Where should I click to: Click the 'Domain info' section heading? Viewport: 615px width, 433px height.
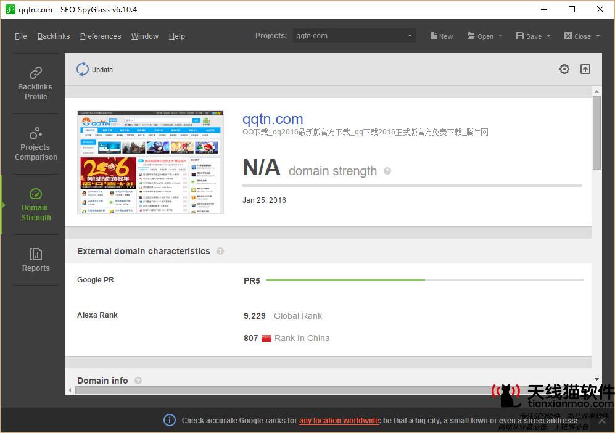point(102,381)
